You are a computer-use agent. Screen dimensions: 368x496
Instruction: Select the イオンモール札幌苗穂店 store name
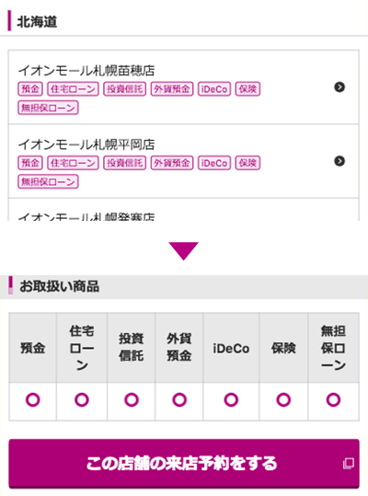point(86,71)
